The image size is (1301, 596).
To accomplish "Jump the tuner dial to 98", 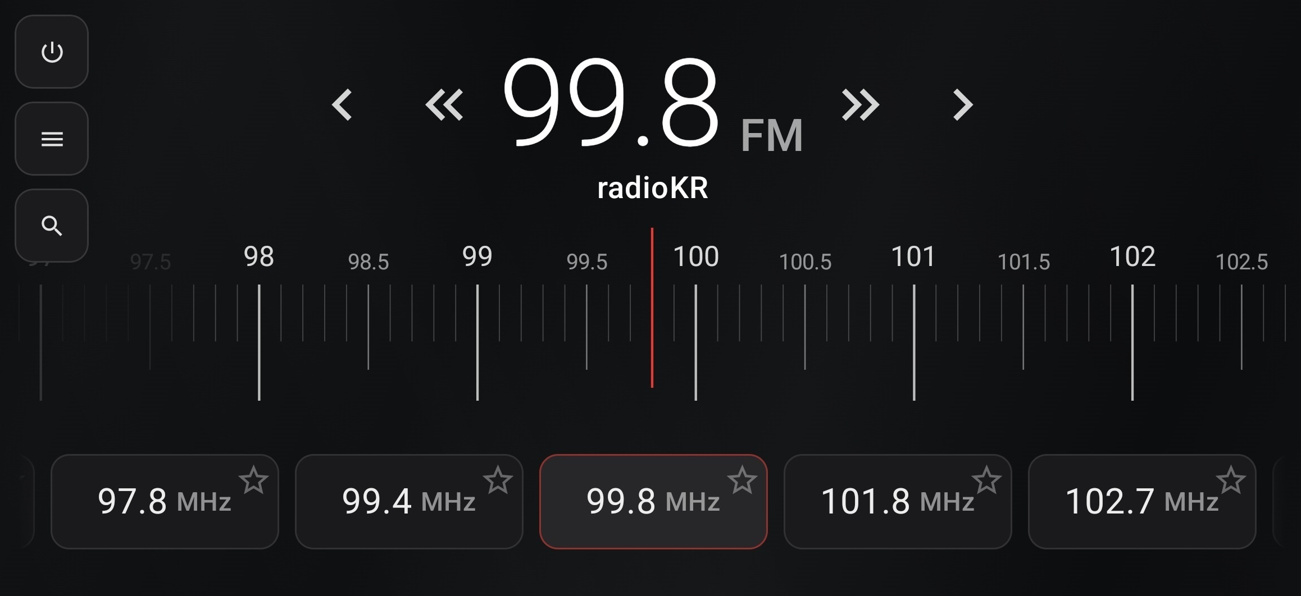I will coord(259,256).
